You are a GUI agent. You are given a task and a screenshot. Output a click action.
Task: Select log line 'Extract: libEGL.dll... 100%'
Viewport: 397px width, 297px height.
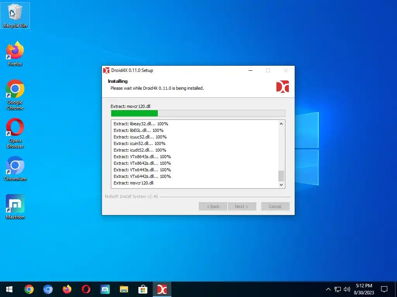[x=138, y=130]
